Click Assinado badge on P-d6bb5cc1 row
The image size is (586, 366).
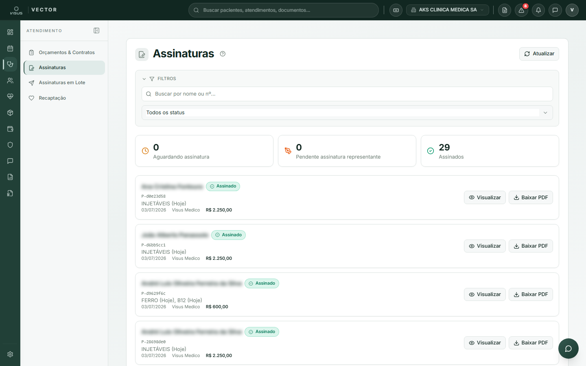tap(228, 235)
